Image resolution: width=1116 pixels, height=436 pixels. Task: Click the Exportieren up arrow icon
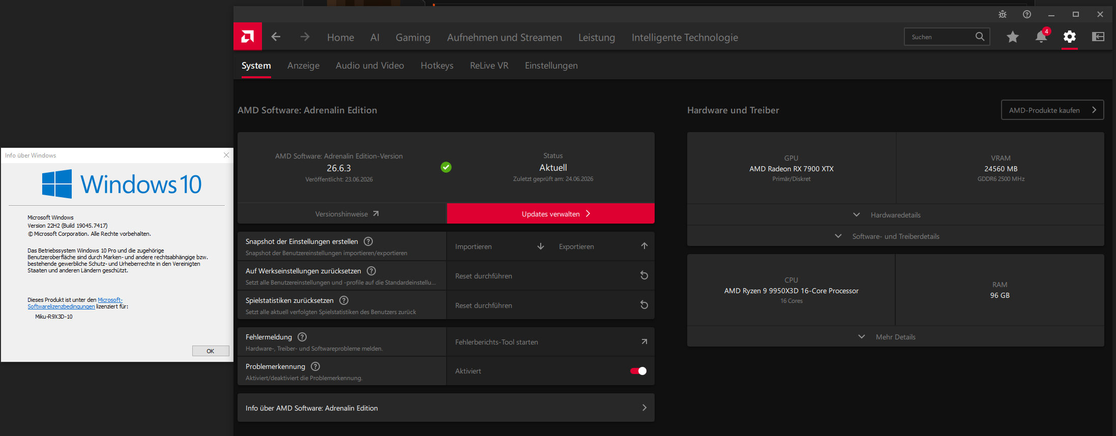coord(644,246)
